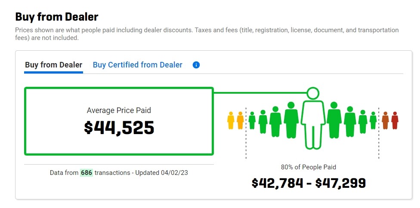Click the highlighted 686 transactions number
The image size is (420, 208).
tap(86, 172)
